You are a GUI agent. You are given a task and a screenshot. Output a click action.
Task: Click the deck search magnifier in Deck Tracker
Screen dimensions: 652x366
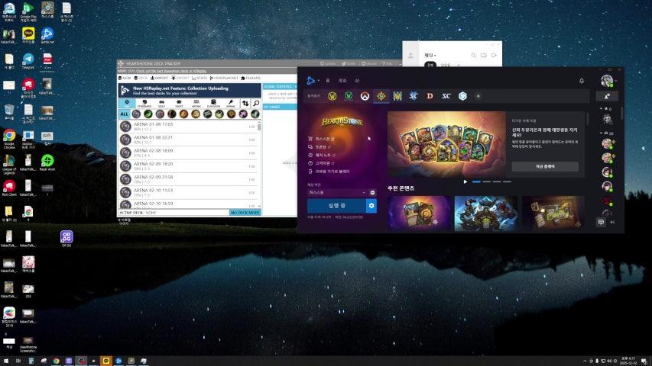click(x=257, y=103)
